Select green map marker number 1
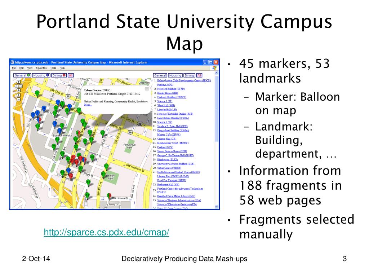Image resolution: width=369 pixels, height=277 pixels. (37, 94)
